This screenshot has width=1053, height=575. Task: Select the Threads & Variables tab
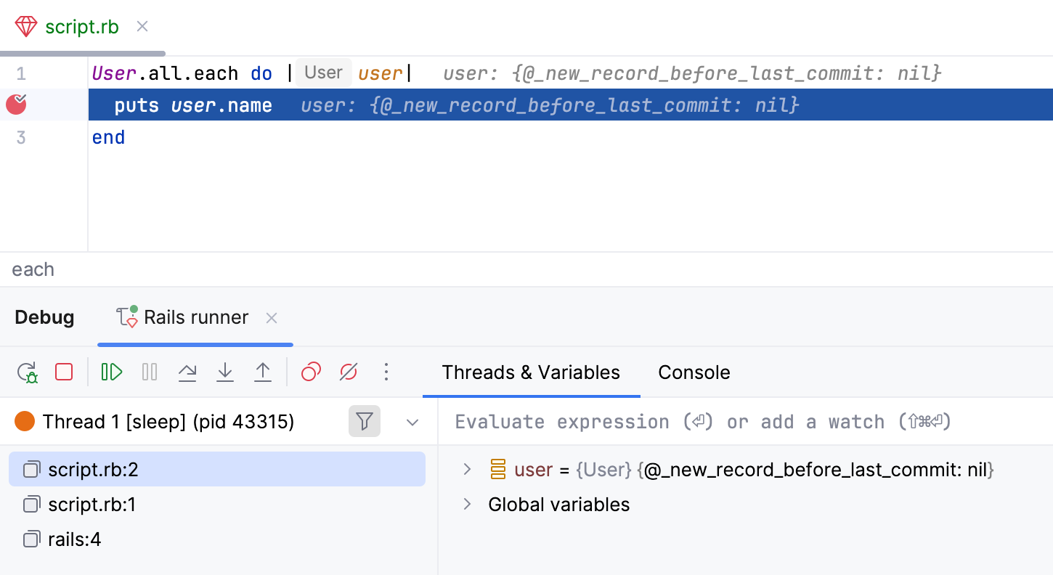click(531, 372)
